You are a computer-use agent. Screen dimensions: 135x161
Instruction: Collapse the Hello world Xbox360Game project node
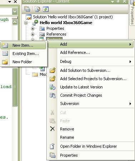pyautogui.click(x=26, y=23)
